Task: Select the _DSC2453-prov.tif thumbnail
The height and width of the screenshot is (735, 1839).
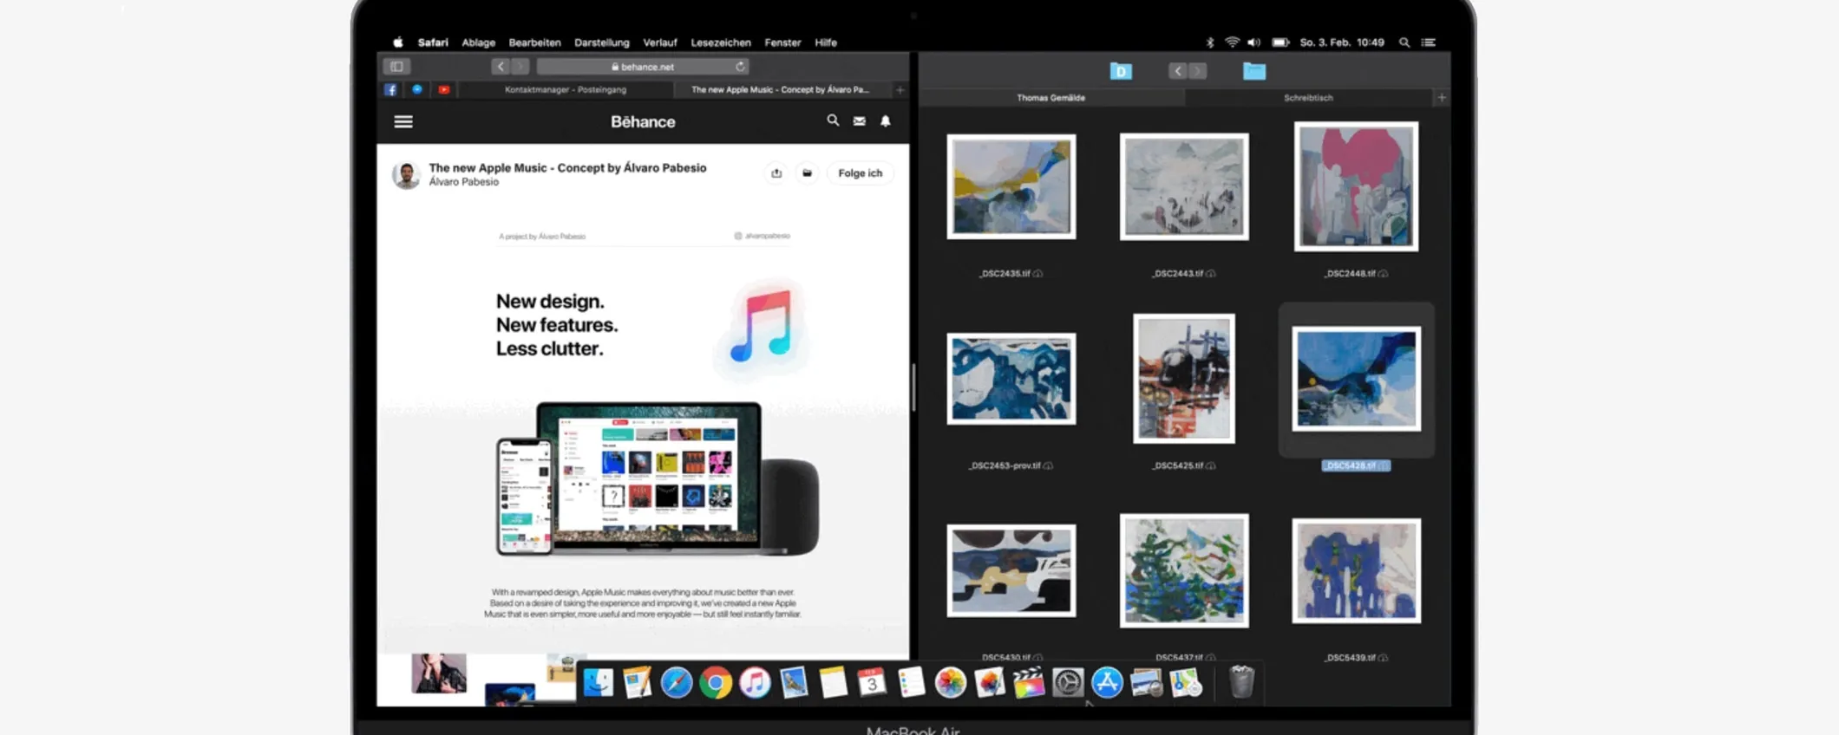Action: pos(1011,379)
